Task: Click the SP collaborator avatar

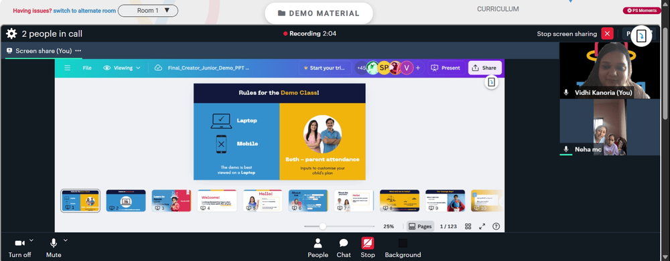Action: (x=384, y=68)
